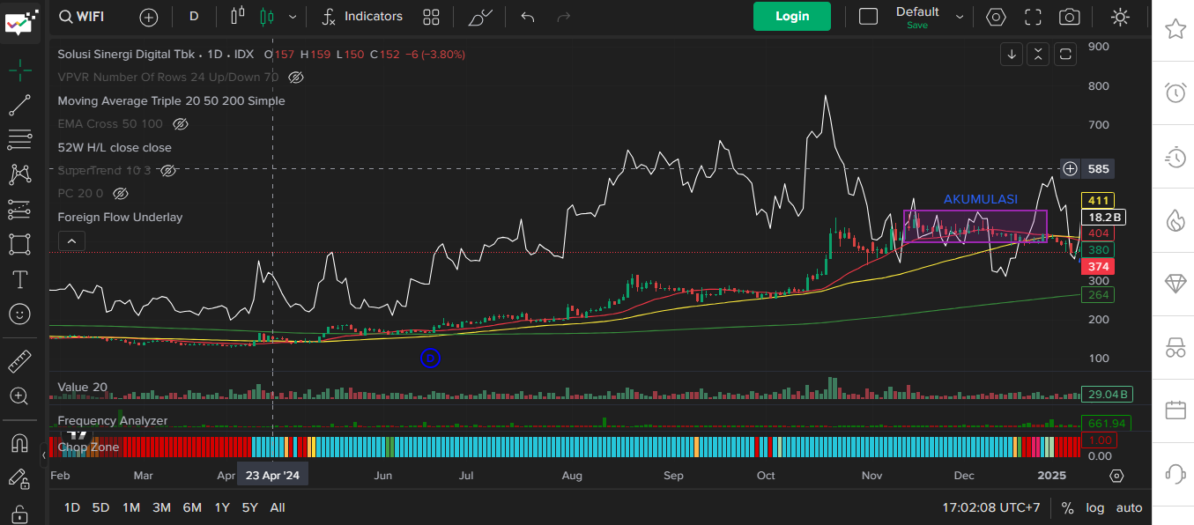
Task: Select the trend line drawing tool
Action: click(19, 106)
